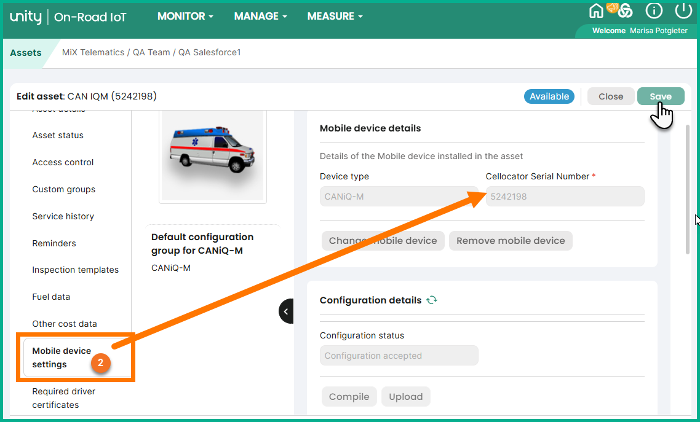Open the Service history section
Viewport: 700px width, 422px height.
point(63,216)
